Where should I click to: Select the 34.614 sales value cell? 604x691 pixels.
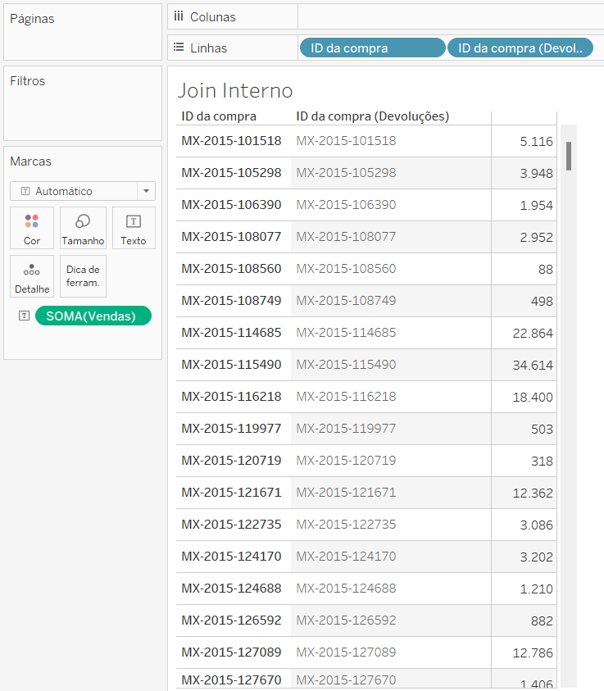point(533,366)
